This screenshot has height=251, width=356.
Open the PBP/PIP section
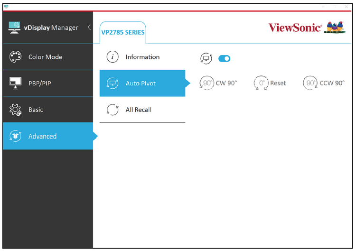[48, 84]
